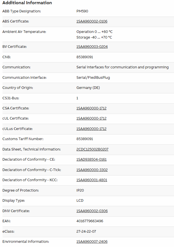Select the Operation 0 ... +60 °C text
Viewport: 174px width, 247px height.
point(94,32)
